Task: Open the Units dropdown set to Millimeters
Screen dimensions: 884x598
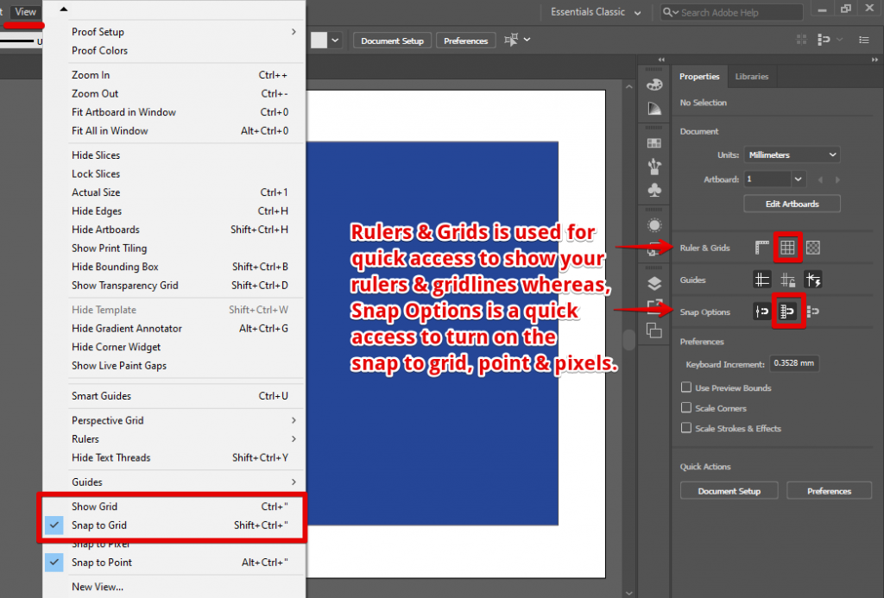Action: pyautogui.click(x=791, y=154)
